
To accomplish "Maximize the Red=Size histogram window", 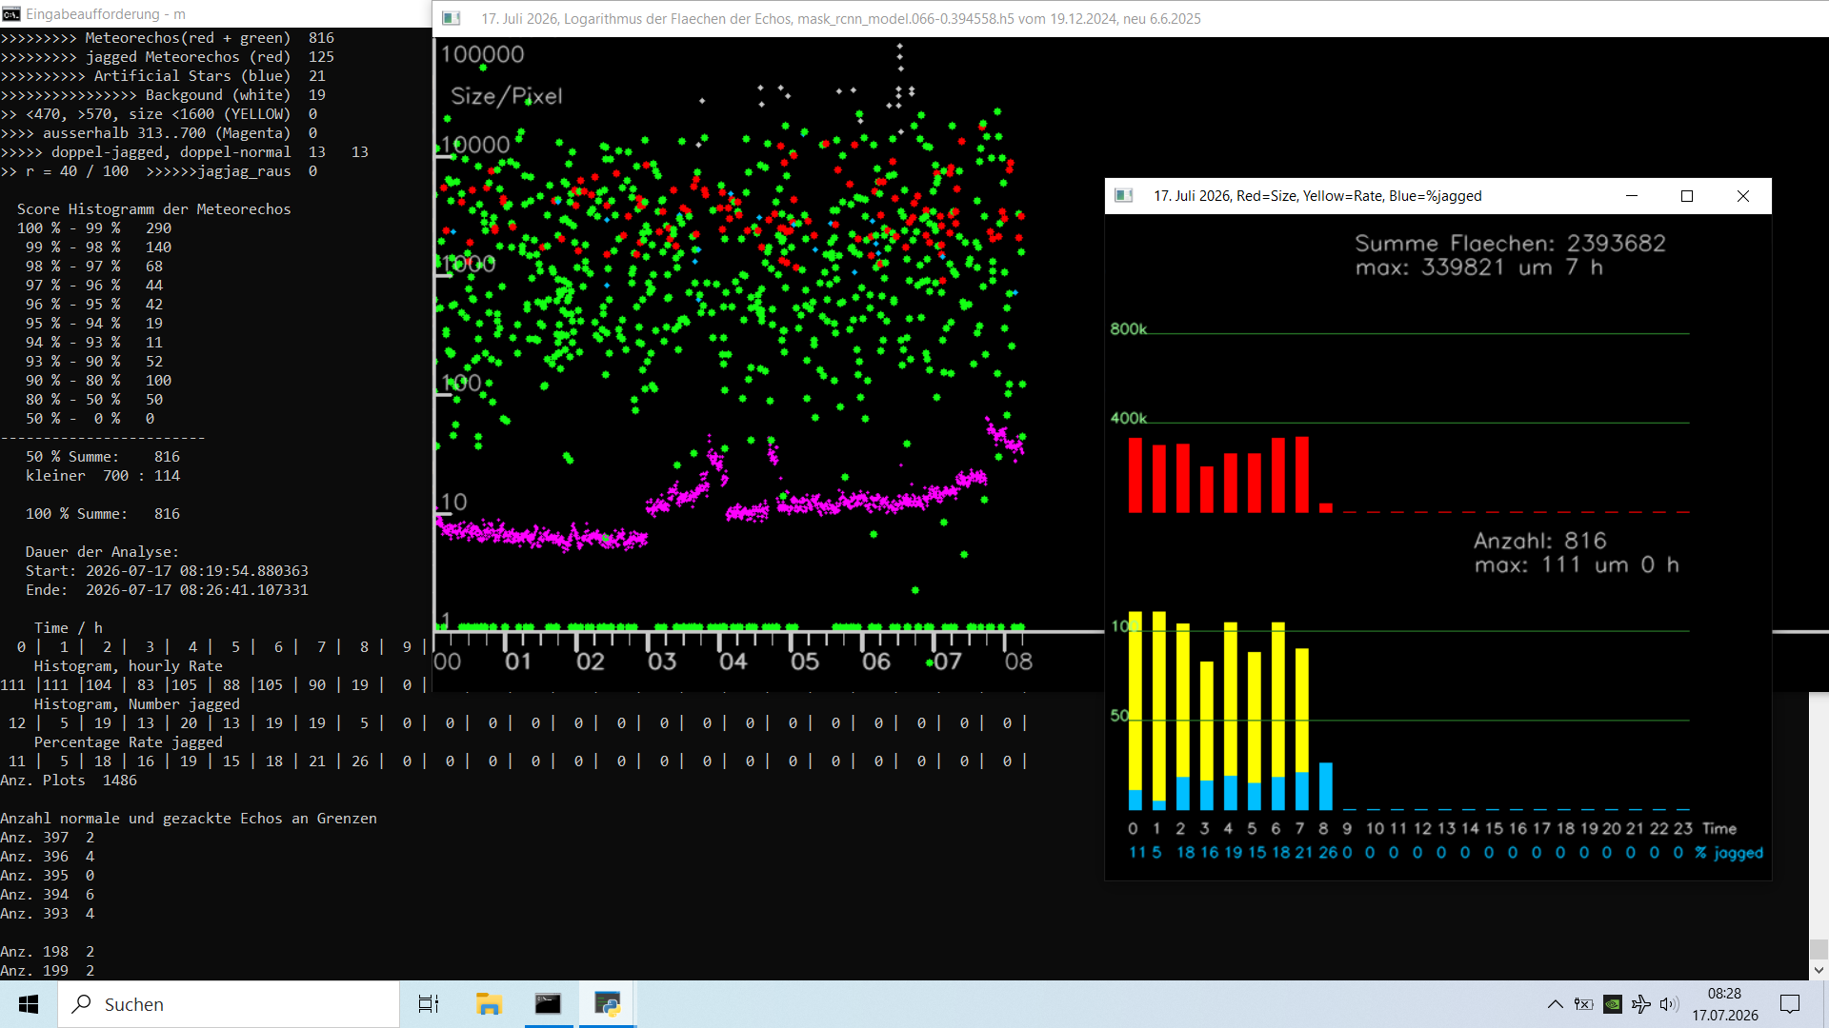I will [x=1687, y=195].
